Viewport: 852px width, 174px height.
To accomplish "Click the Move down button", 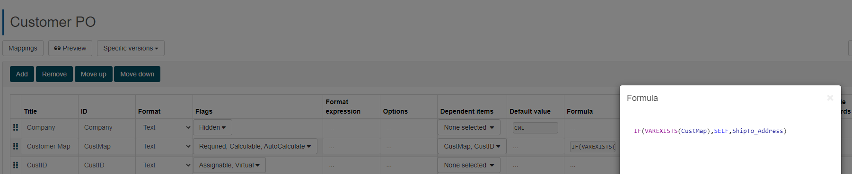I will tap(137, 74).
